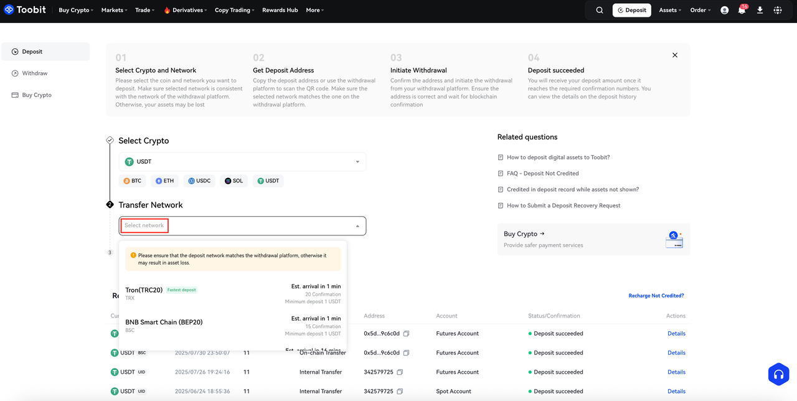The width and height of the screenshot is (797, 401).
Task: Open How to Submit a Deposit Recovery Request
Action: (564, 205)
